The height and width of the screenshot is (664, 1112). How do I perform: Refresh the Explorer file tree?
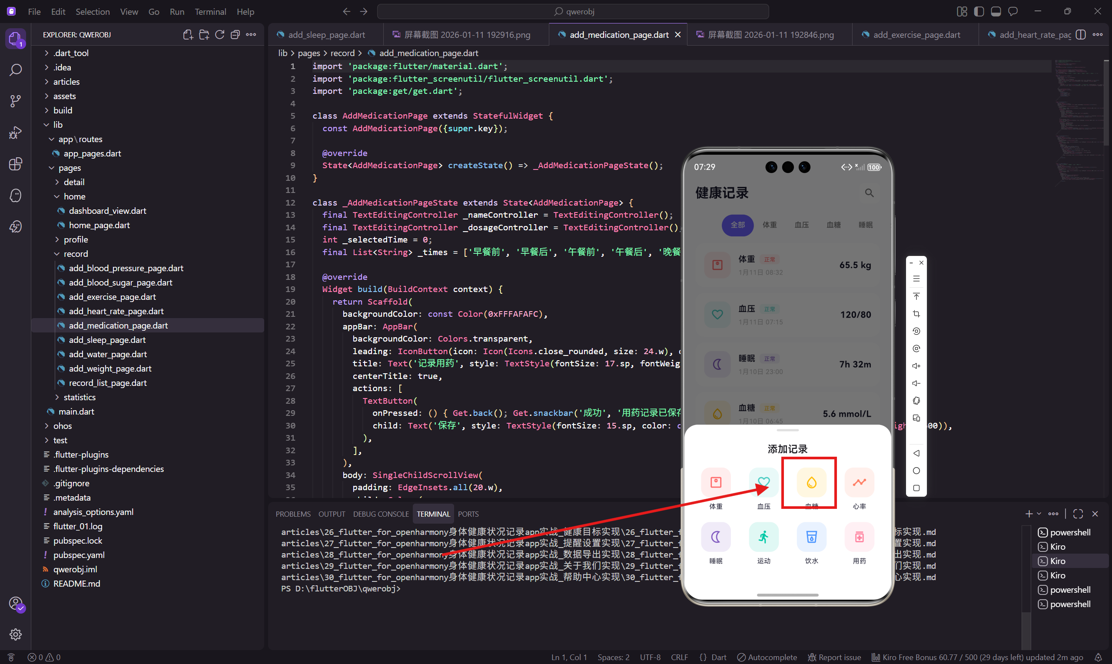point(219,35)
